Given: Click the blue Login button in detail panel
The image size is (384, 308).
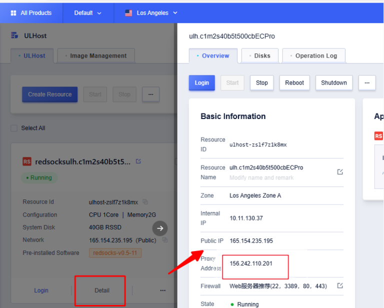Looking at the screenshot, I should pyautogui.click(x=202, y=83).
